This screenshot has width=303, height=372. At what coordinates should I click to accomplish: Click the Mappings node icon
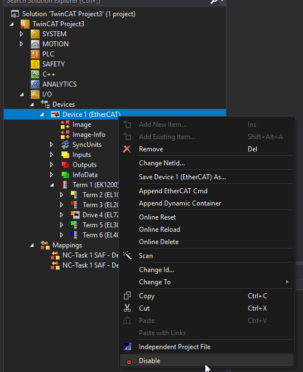tap(45, 245)
